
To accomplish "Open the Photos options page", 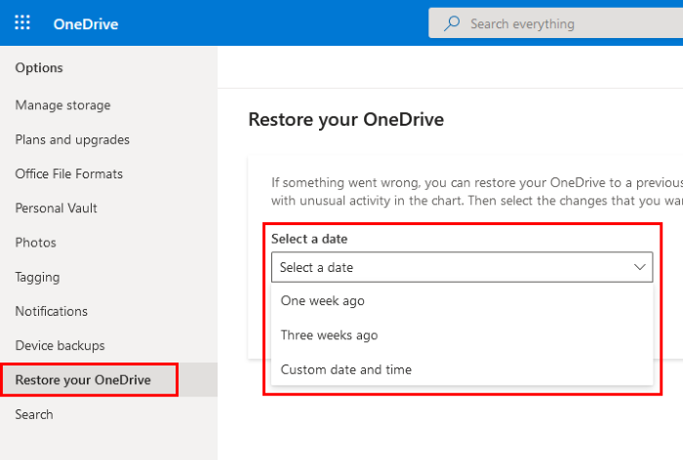I will click(35, 243).
